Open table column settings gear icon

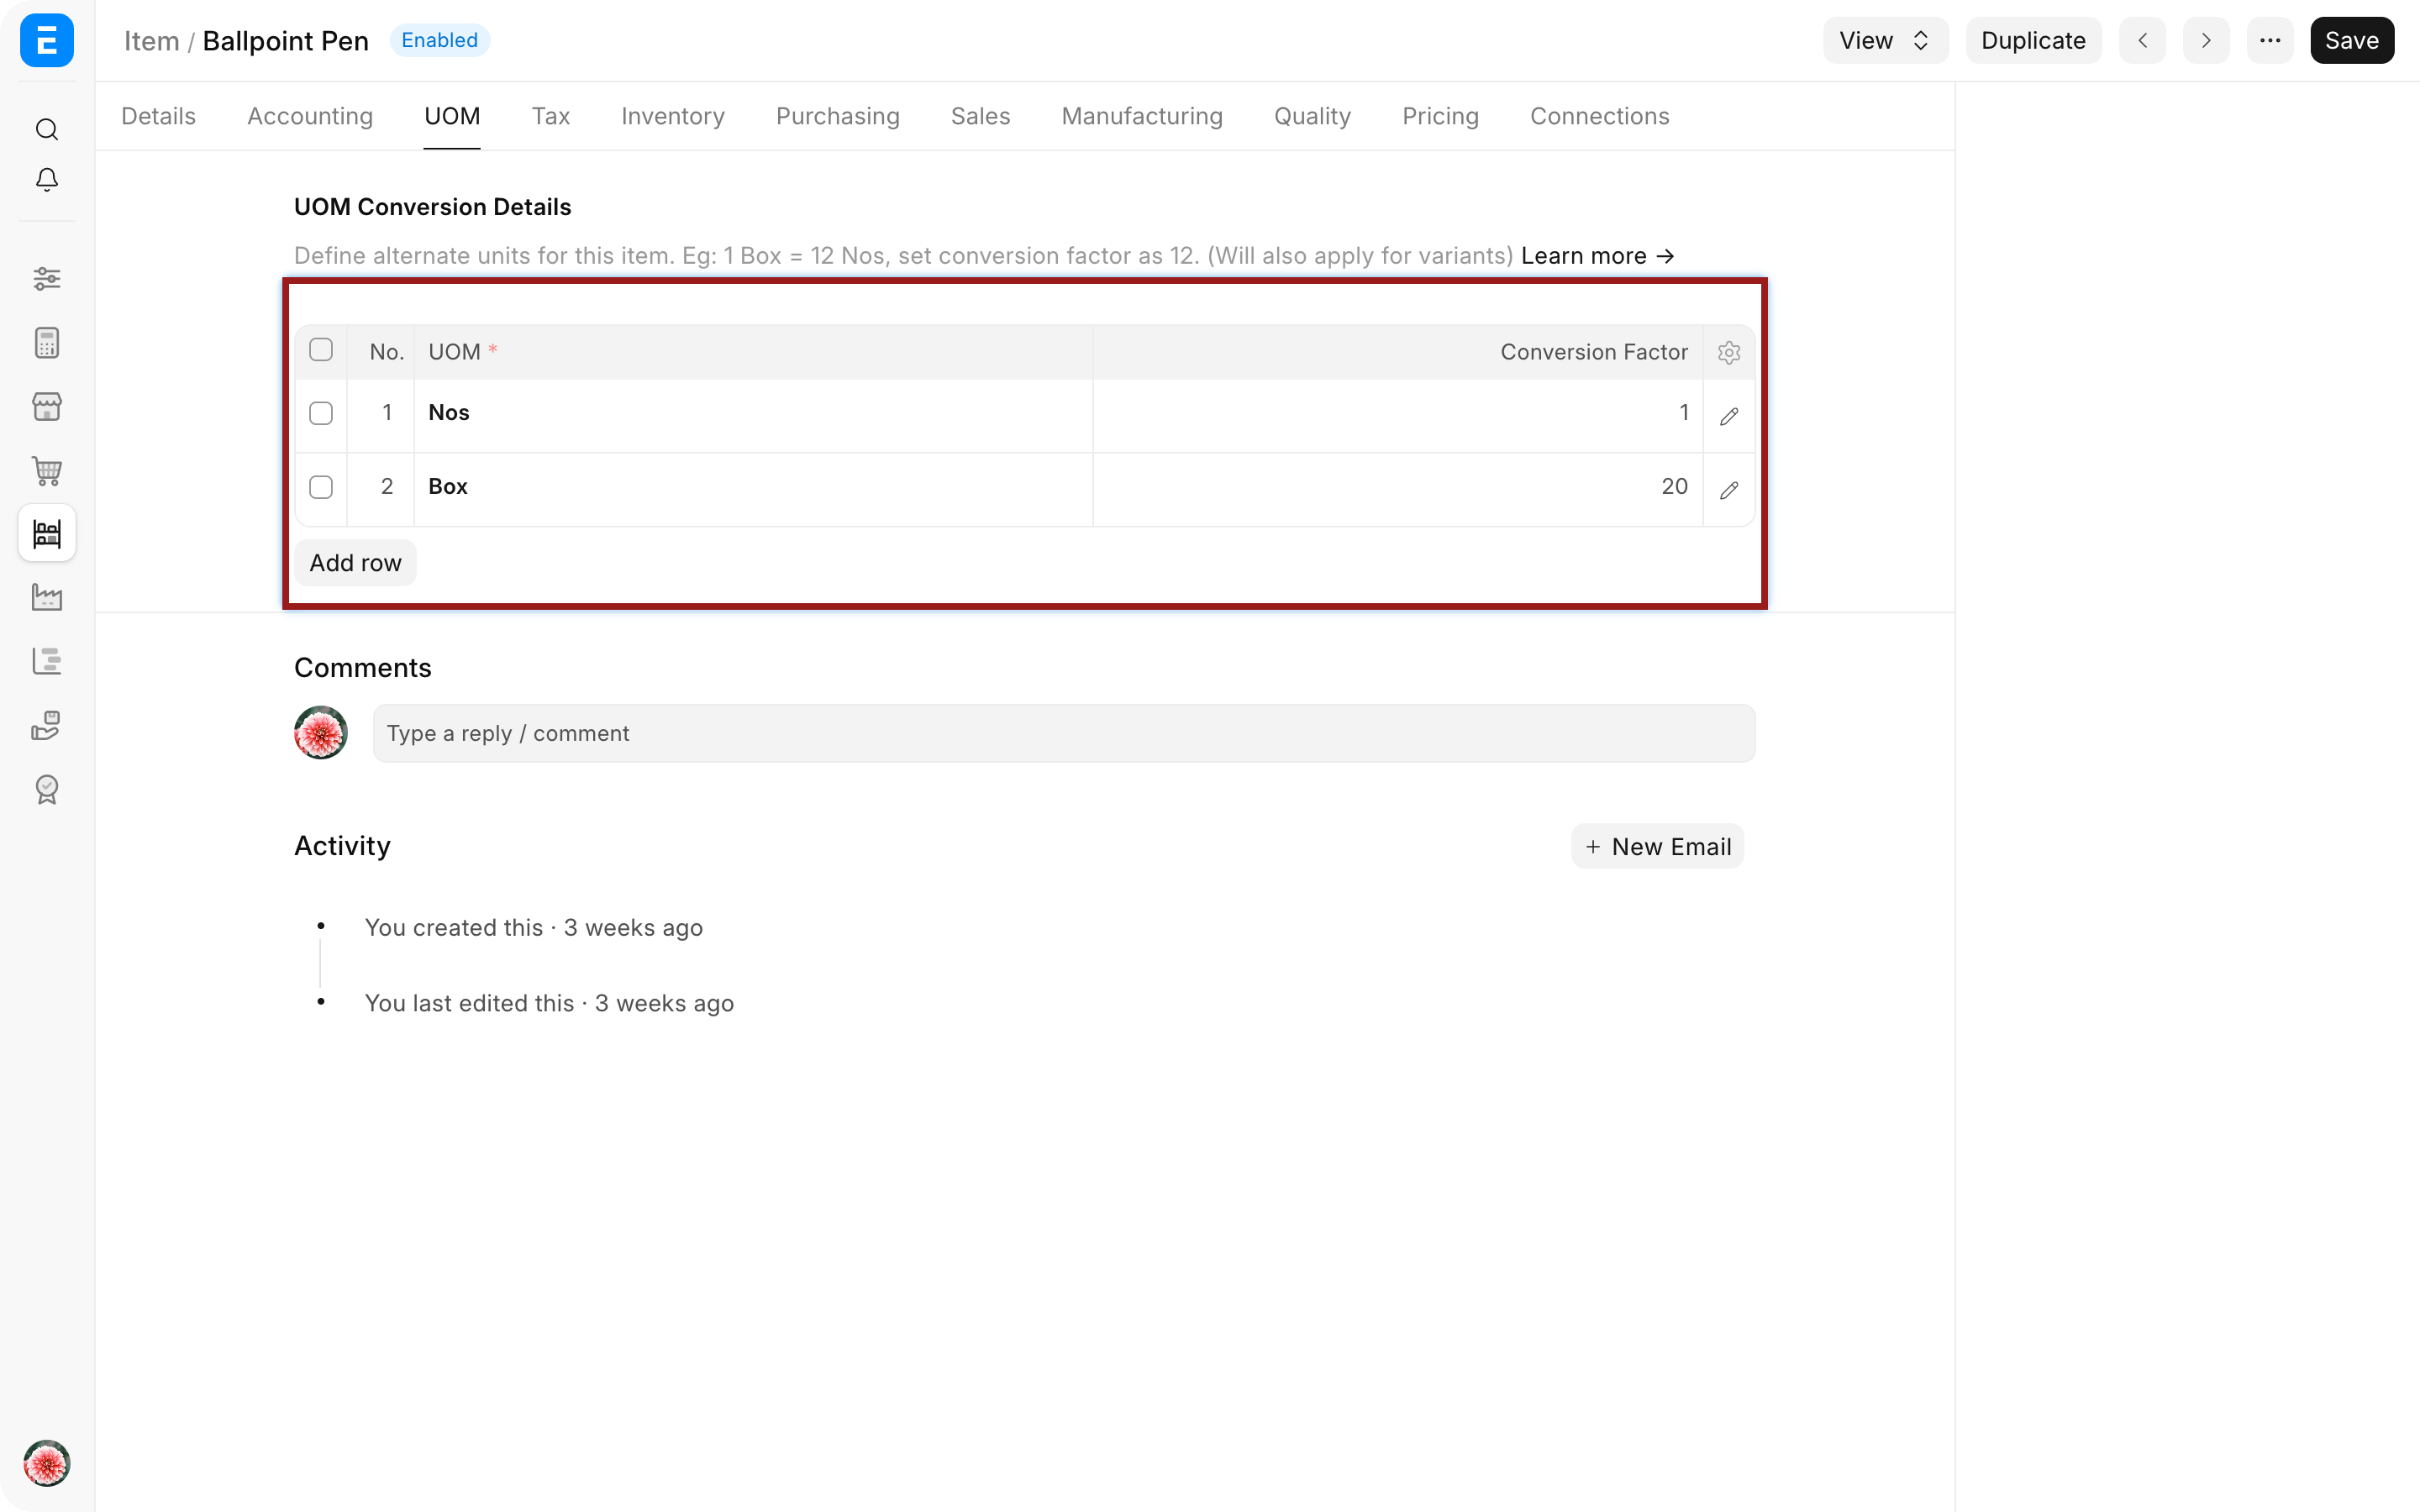(x=1729, y=352)
